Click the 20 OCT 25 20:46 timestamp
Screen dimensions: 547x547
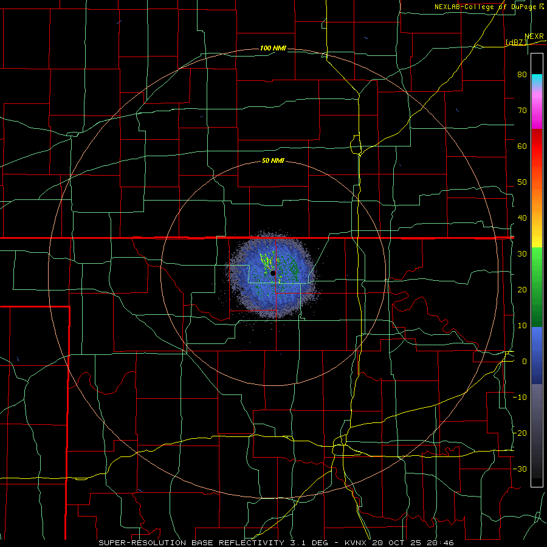click(x=413, y=543)
